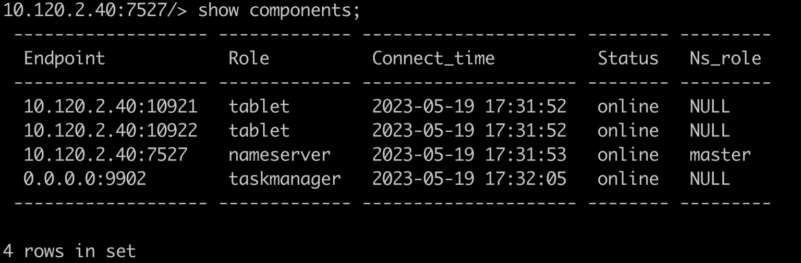Click the taskmanager role cell
The image size is (801, 263).
point(285,180)
